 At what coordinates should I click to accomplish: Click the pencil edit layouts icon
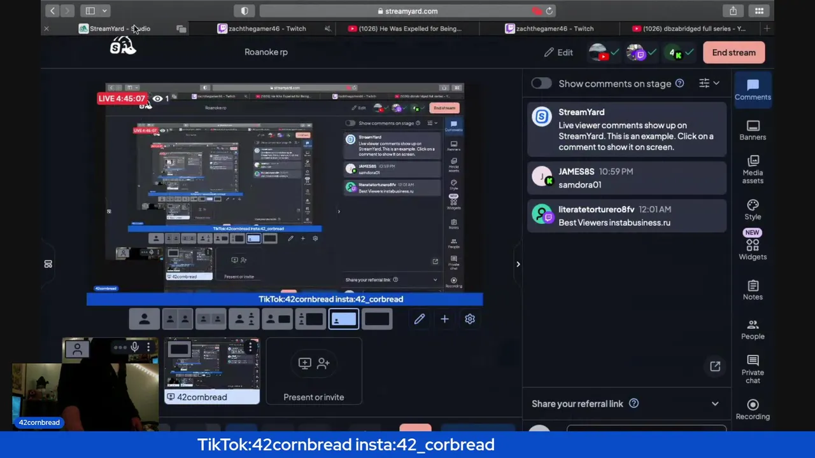pyautogui.click(x=419, y=319)
